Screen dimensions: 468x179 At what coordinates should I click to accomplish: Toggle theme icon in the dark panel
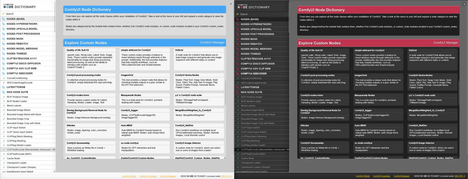[x=464, y=4]
